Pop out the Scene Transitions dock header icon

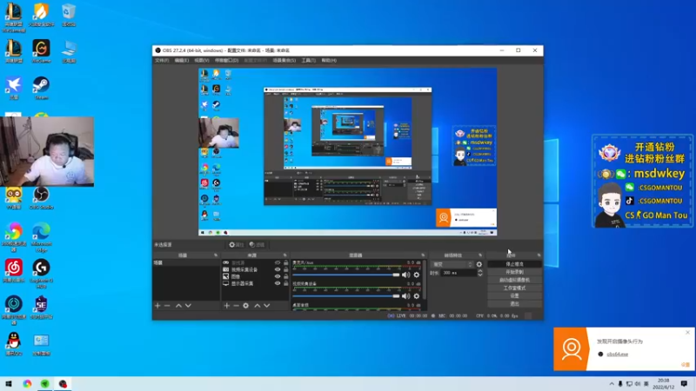(480, 255)
